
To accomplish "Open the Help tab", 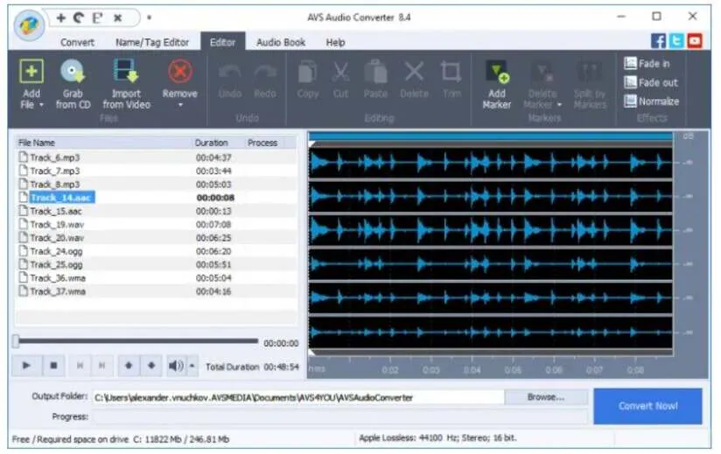I will [335, 42].
